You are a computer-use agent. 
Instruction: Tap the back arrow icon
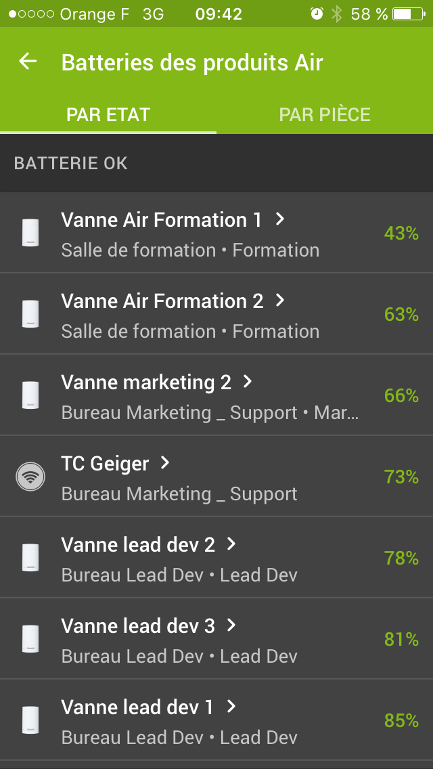pyautogui.click(x=28, y=62)
